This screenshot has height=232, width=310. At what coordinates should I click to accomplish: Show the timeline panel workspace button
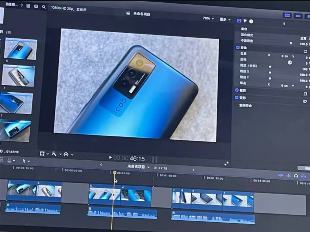[x=298, y=16]
